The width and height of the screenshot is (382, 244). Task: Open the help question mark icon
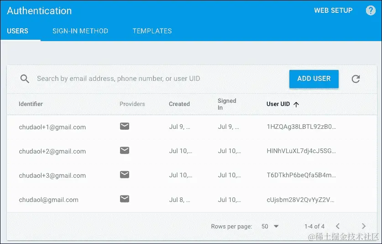coord(371,11)
